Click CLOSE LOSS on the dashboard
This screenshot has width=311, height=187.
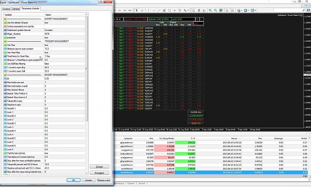[196, 120]
